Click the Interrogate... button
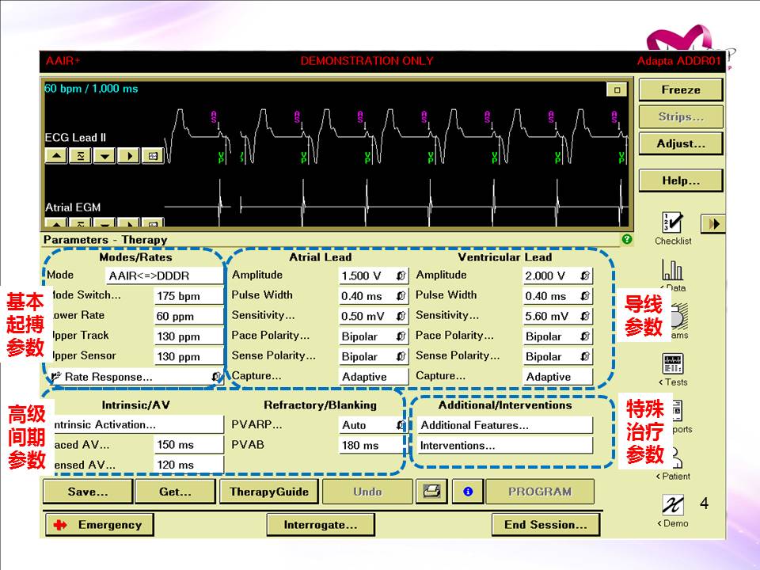 click(x=321, y=525)
